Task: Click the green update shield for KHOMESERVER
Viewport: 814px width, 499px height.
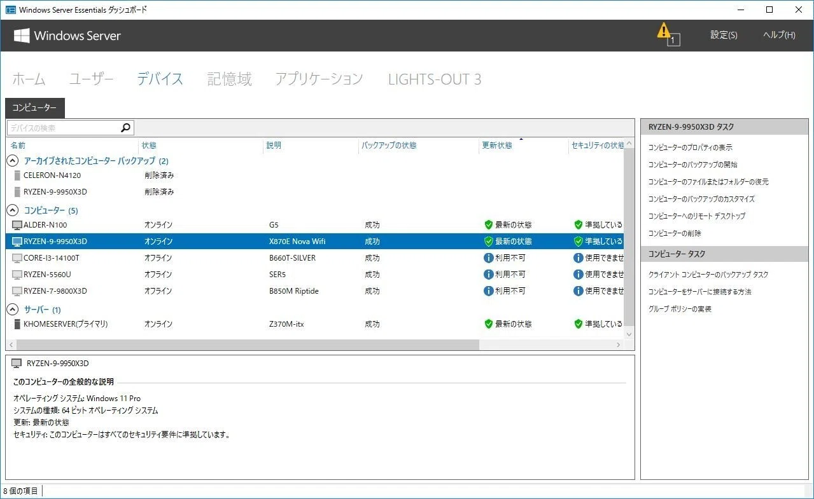Action: coord(489,324)
